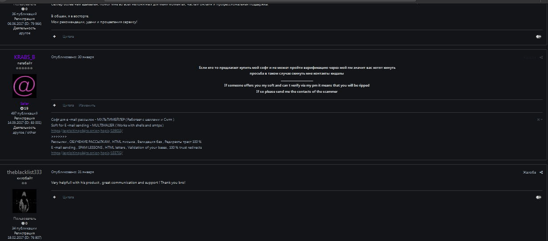Click the reaction arrow icon on the topmost post
The image size is (548, 241).
(x=539, y=37)
